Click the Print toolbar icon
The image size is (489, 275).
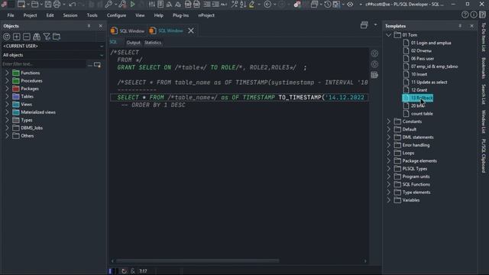[x=57, y=4]
